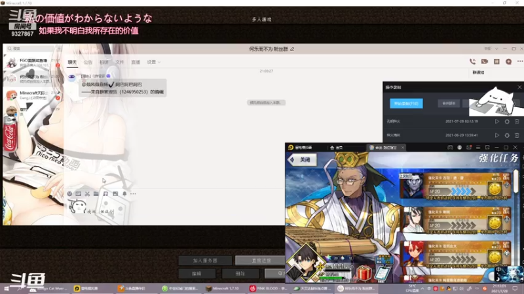Click the taskbar clock showing 21:13
Screen dimensions: 524x294
[x=499, y=288]
